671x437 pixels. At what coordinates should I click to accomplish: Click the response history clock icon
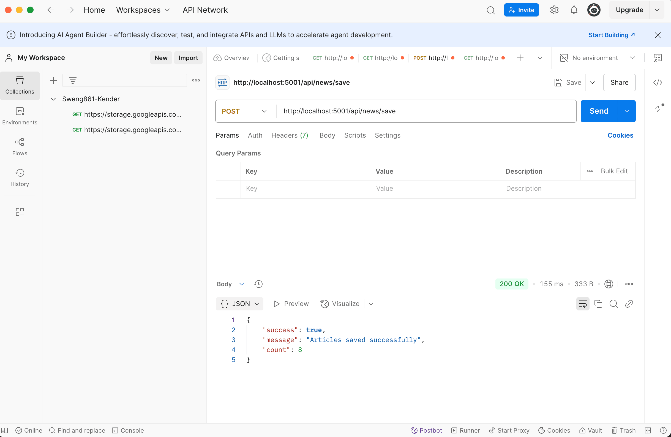click(258, 284)
